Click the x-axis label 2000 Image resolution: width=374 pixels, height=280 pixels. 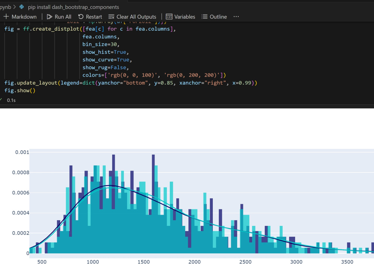[194, 262]
